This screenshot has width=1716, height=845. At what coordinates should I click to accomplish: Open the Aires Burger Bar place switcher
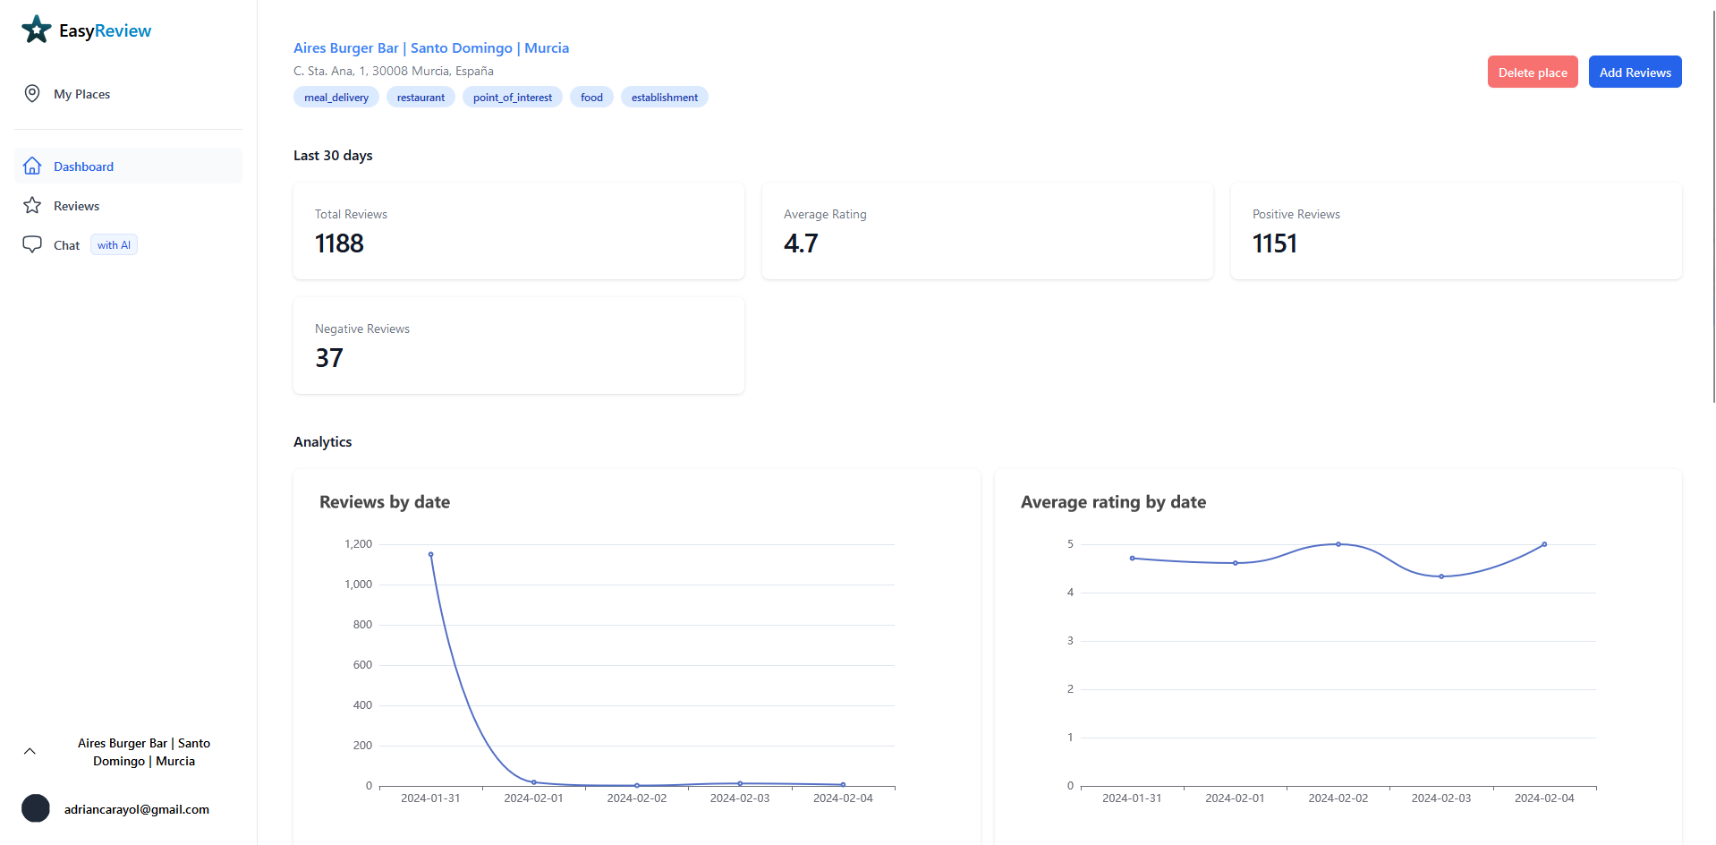(143, 752)
